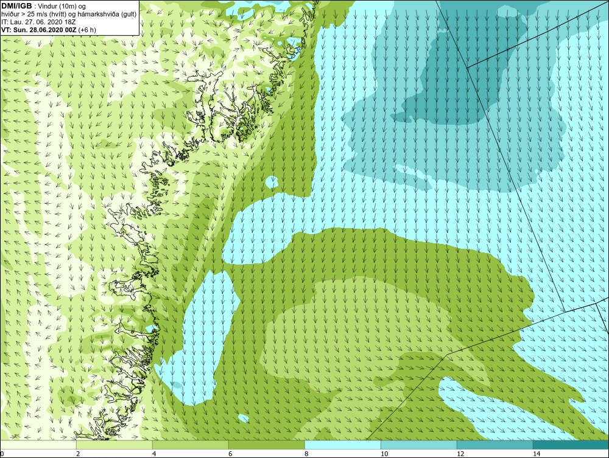This screenshot has height=458, width=609.
Task: Select the 'IT: Lau. 27. 06. 2020 18Z' line
Action: point(38,22)
